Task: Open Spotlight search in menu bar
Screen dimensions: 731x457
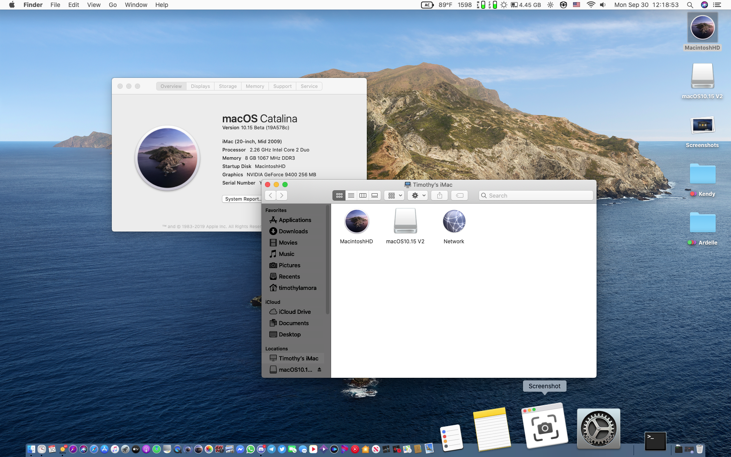Action: coord(690,5)
